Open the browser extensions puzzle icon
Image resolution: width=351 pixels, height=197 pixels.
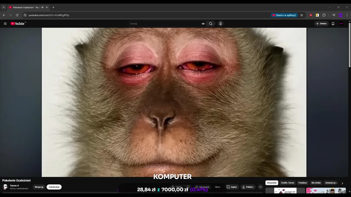tap(324, 15)
